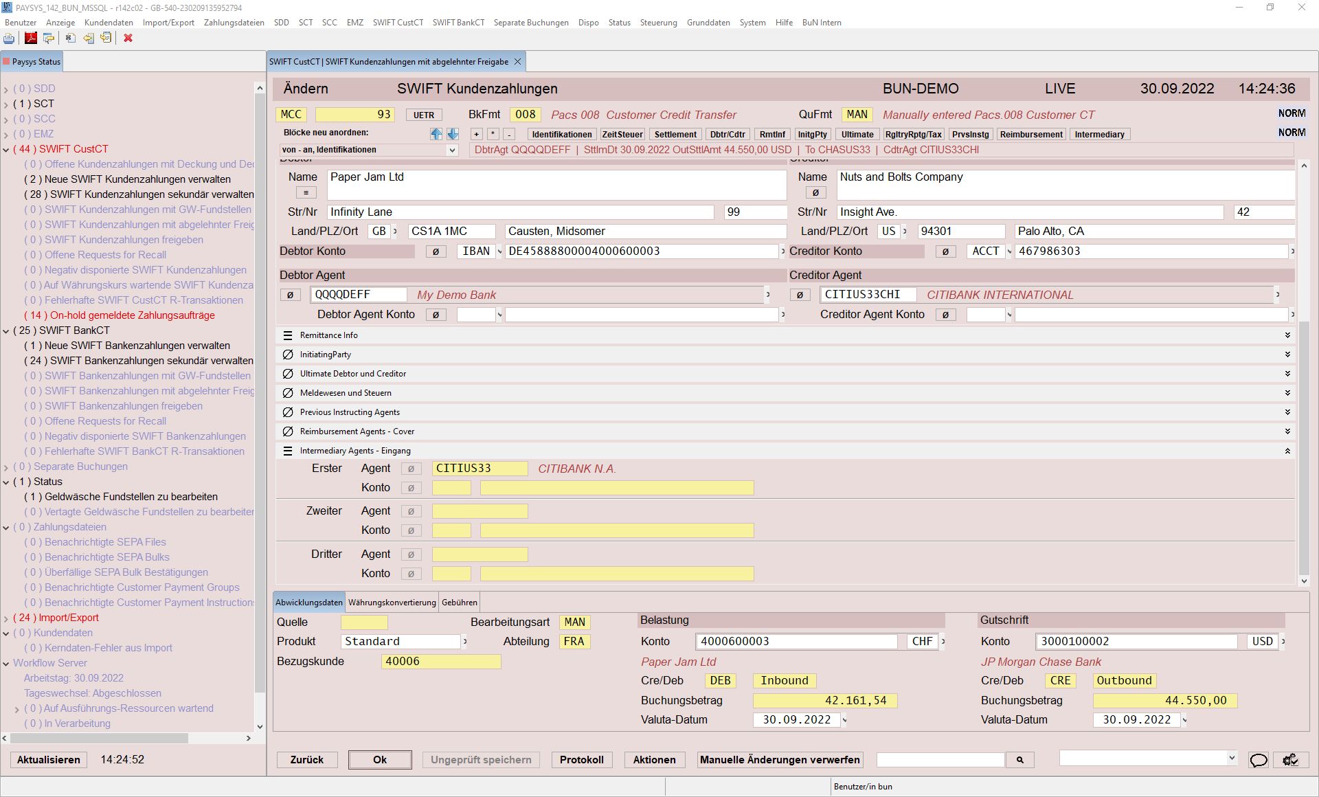The image size is (1319, 797).
Task: Collapse Intermediary Agents - Eingang section chevron
Action: [x=1287, y=451]
